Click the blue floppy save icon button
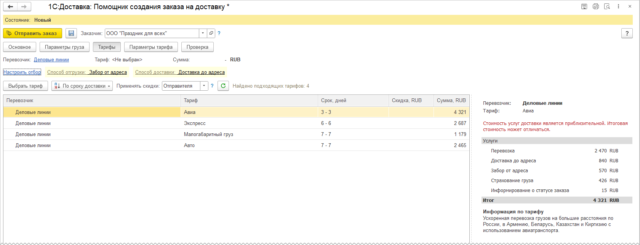Image resolution: width=640 pixels, height=245 pixels. (71, 34)
